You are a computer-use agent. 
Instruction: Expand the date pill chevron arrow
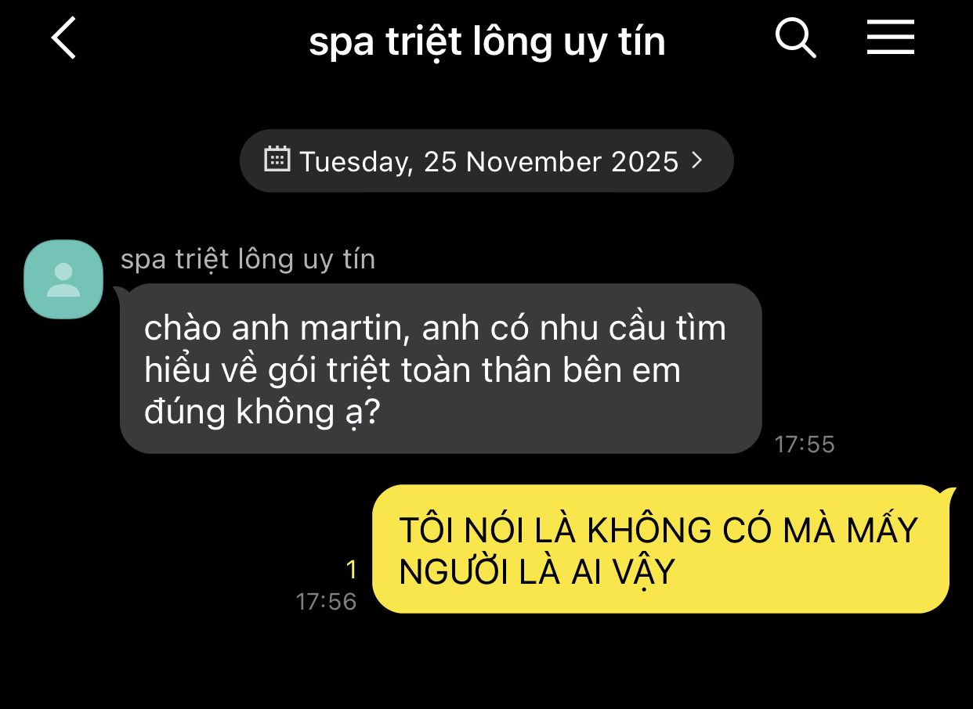(696, 160)
